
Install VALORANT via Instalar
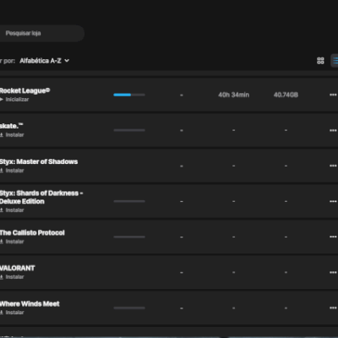12,277
